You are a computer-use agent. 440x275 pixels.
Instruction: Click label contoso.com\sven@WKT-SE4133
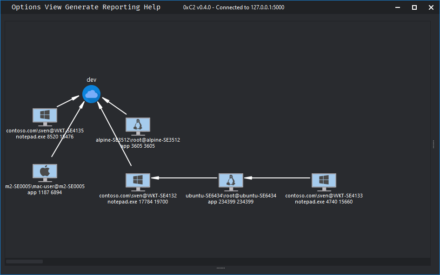point(324,196)
